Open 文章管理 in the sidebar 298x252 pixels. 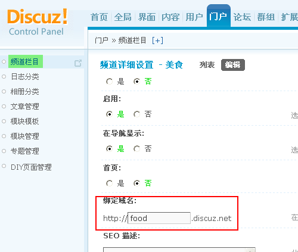coord(25,107)
